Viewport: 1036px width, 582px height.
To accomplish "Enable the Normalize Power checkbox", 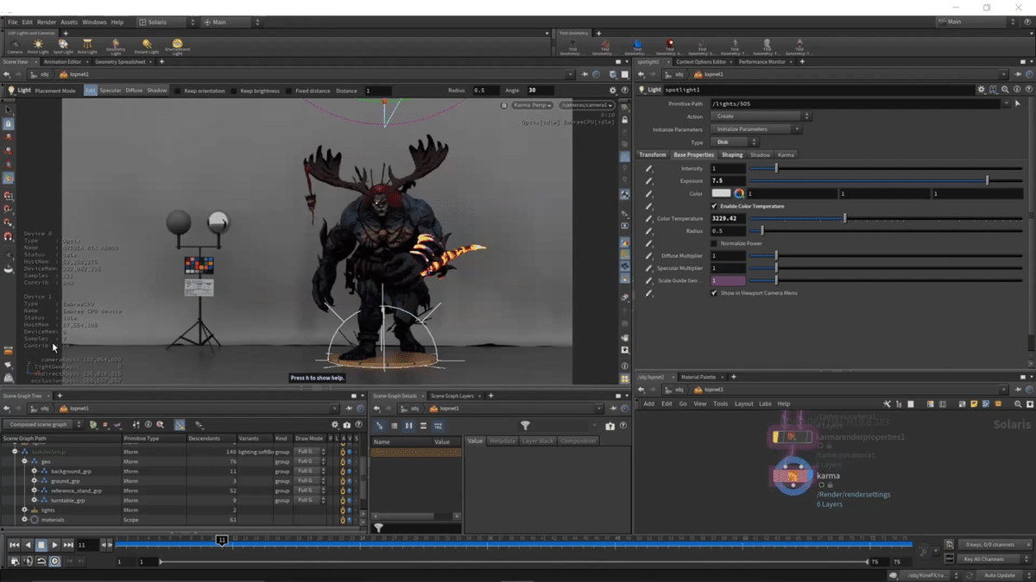I will 714,243.
